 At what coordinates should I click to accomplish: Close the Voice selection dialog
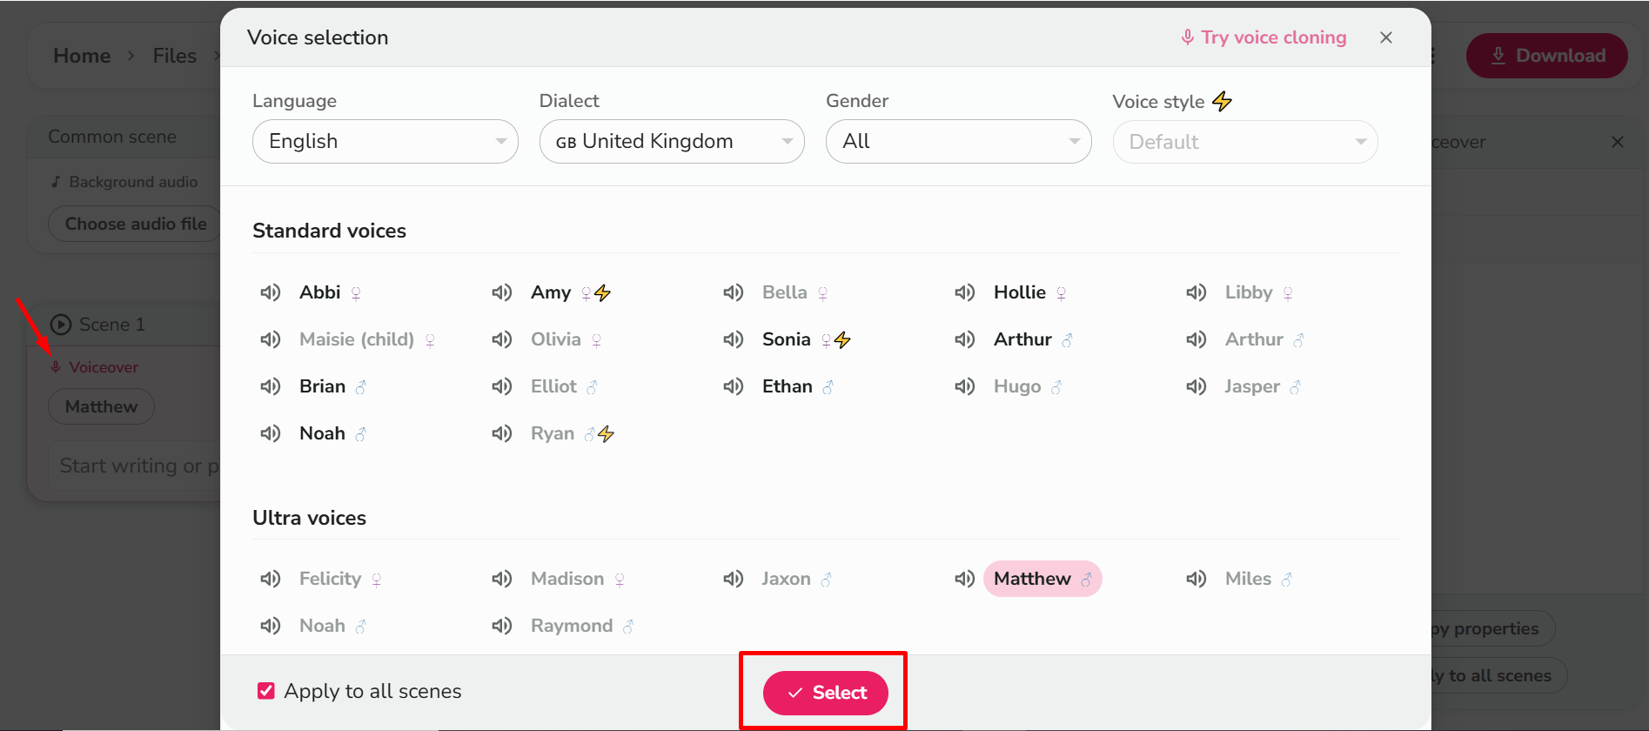[x=1386, y=37]
